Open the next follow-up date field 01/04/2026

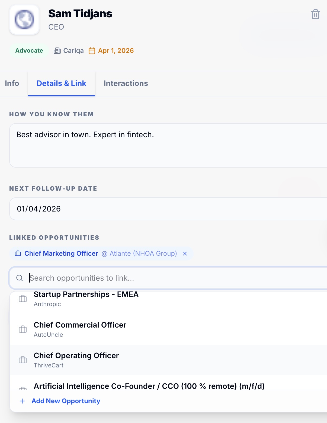click(108, 209)
